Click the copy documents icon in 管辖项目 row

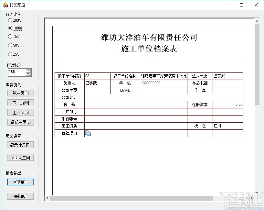(88, 133)
